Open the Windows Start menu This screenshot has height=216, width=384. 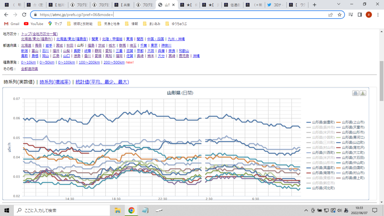click(x=6, y=210)
